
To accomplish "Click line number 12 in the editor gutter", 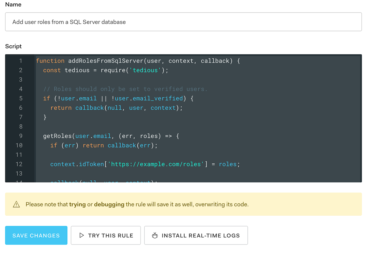I will pyautogui.click(x=19, y=164).
